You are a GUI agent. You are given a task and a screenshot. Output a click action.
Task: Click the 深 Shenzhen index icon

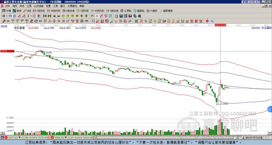coord(53,138)
